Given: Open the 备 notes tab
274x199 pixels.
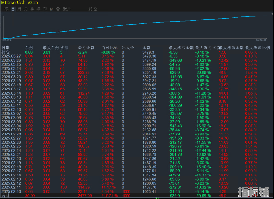Looking at the screenshot, I should [58, 9].
